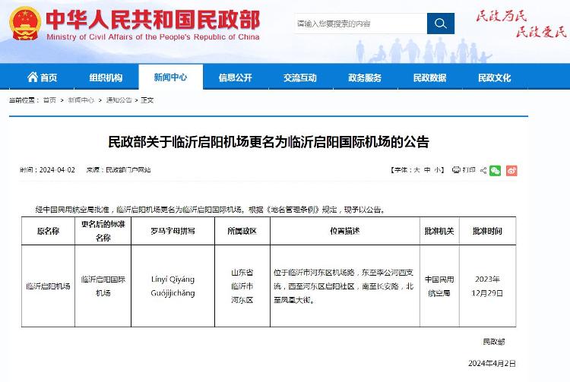Go to 首页 in navigation bar
Image resolution: width=570 pixels, height=382 pixels.
(43, 77)
